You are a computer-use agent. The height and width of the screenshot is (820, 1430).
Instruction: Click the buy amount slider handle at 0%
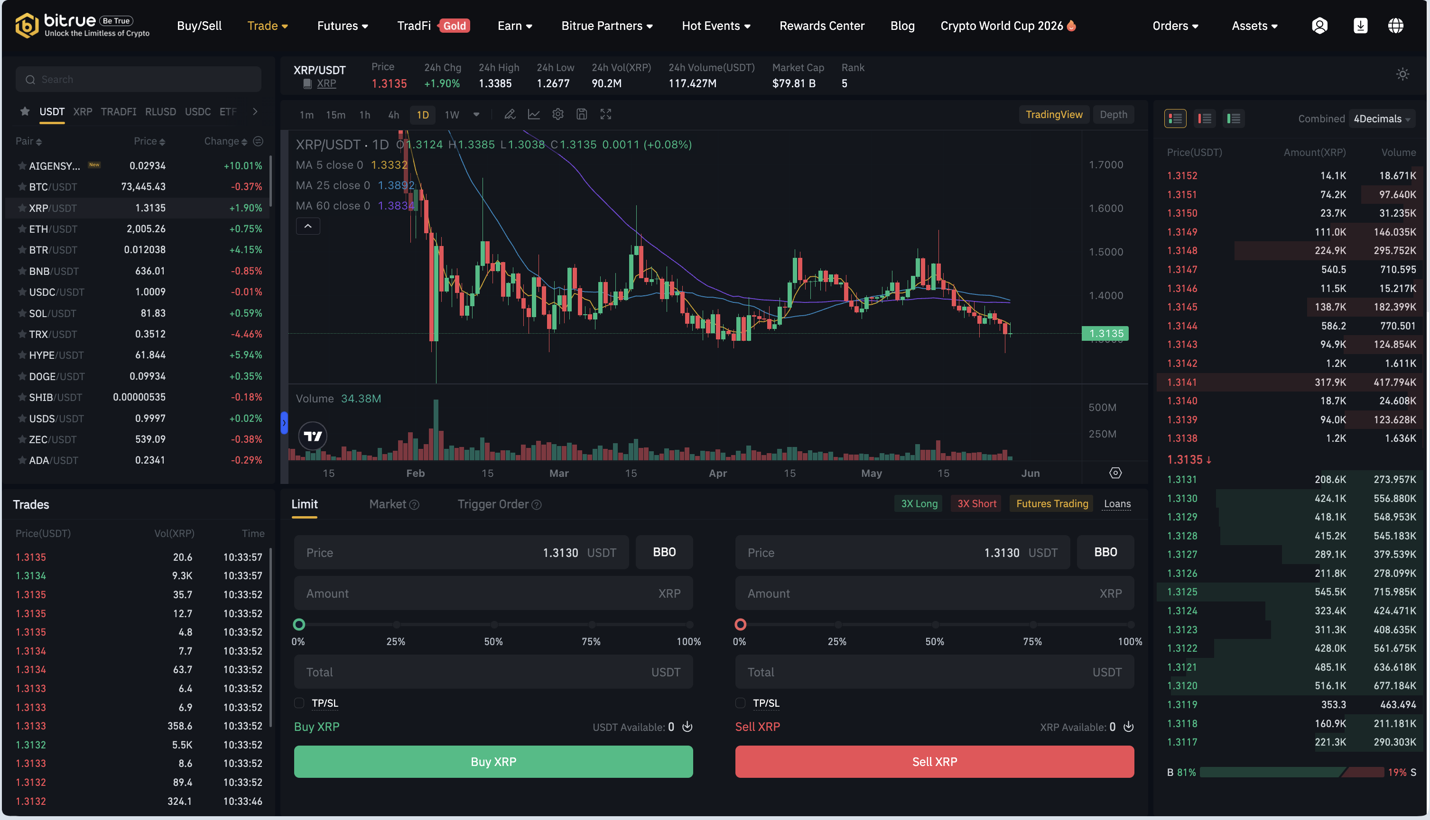pyautogui.click(x=299, y=625)
